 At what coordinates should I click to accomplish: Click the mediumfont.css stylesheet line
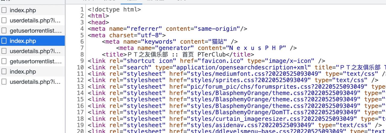[237, 74]
